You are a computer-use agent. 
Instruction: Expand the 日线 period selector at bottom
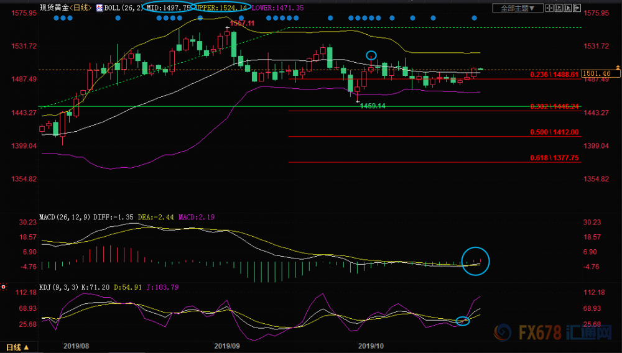18,347
